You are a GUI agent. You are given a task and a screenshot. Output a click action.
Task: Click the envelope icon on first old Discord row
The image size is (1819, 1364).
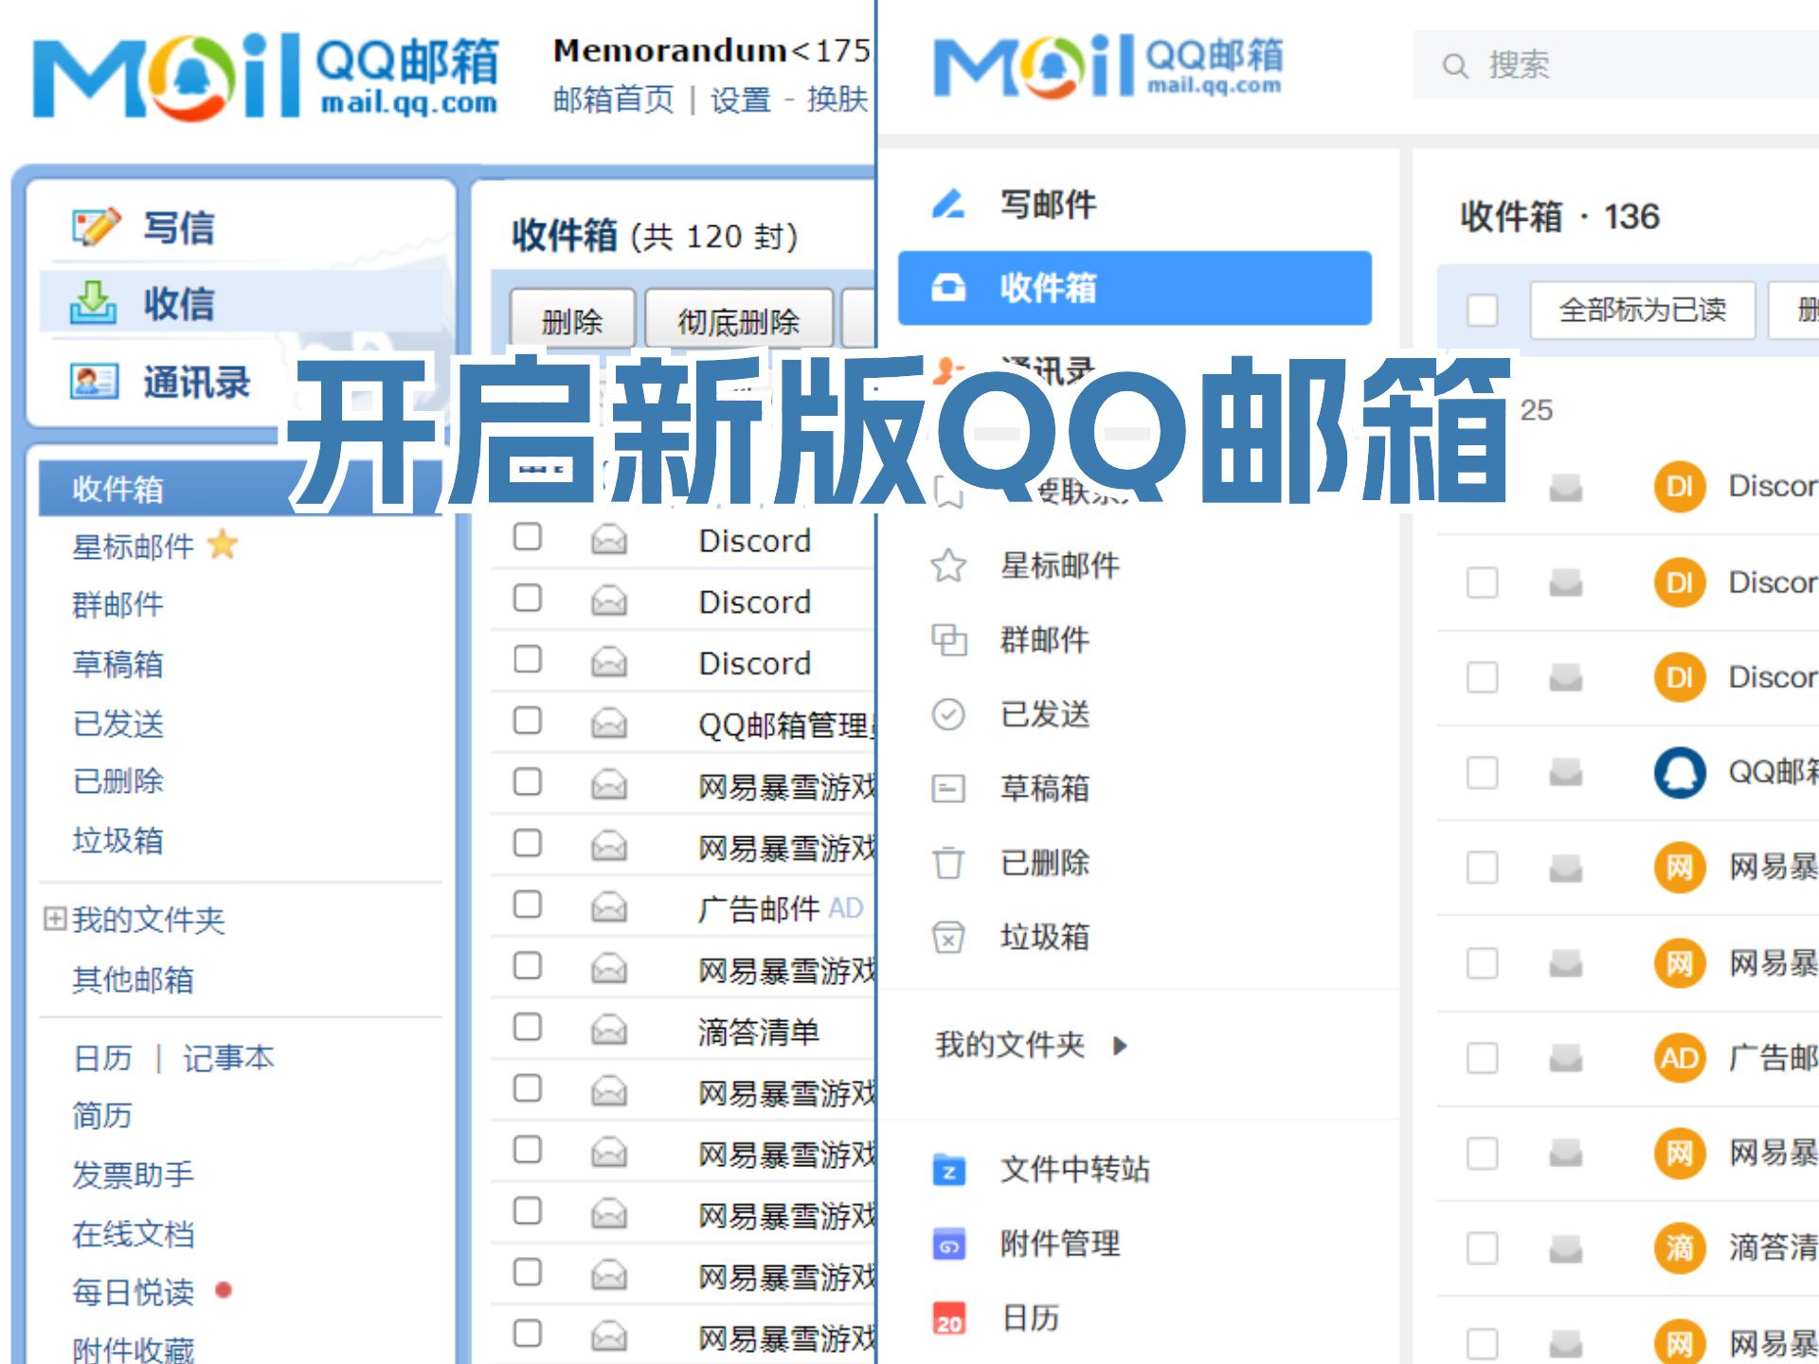click(609, 541)
